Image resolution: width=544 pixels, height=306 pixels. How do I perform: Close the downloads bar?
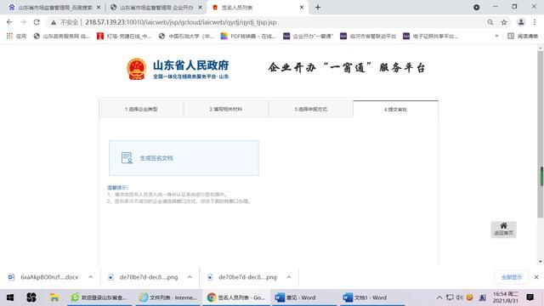point(536,277)
